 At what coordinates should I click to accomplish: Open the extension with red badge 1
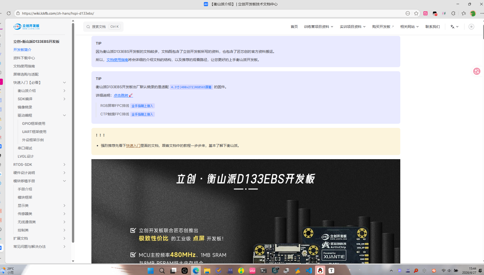click(x=435, y=13)
